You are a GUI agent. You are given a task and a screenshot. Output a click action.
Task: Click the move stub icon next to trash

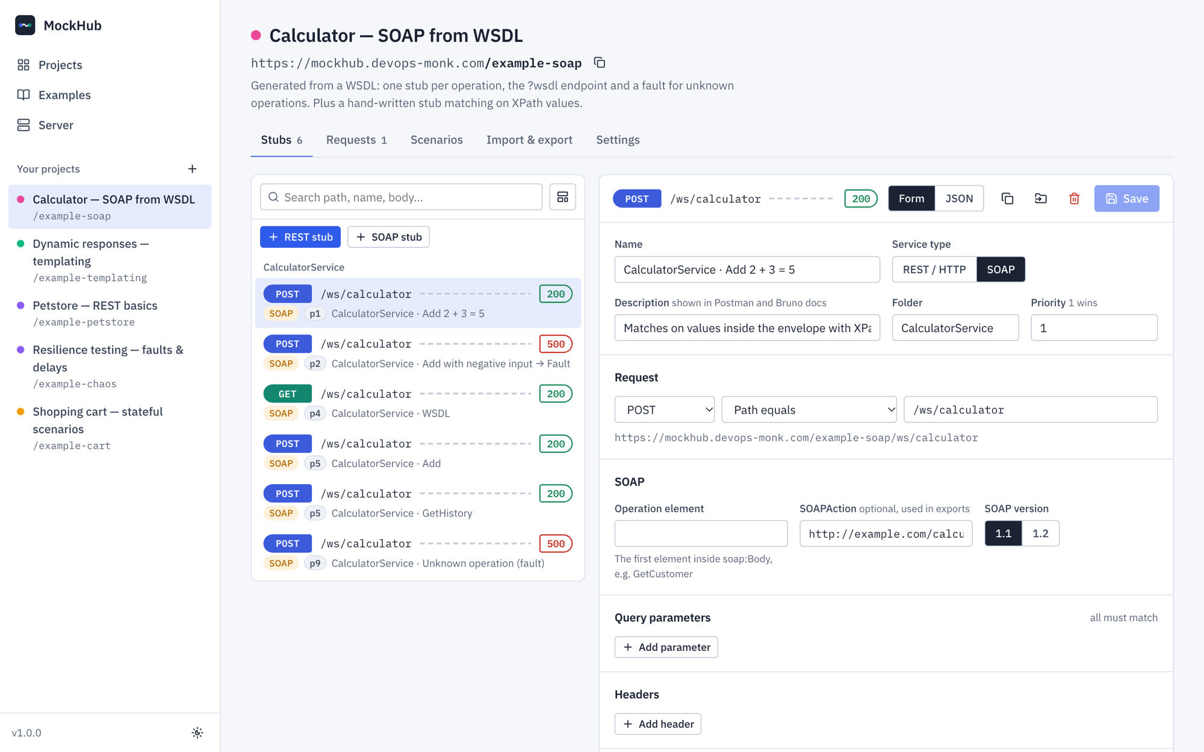[1041, 199]
